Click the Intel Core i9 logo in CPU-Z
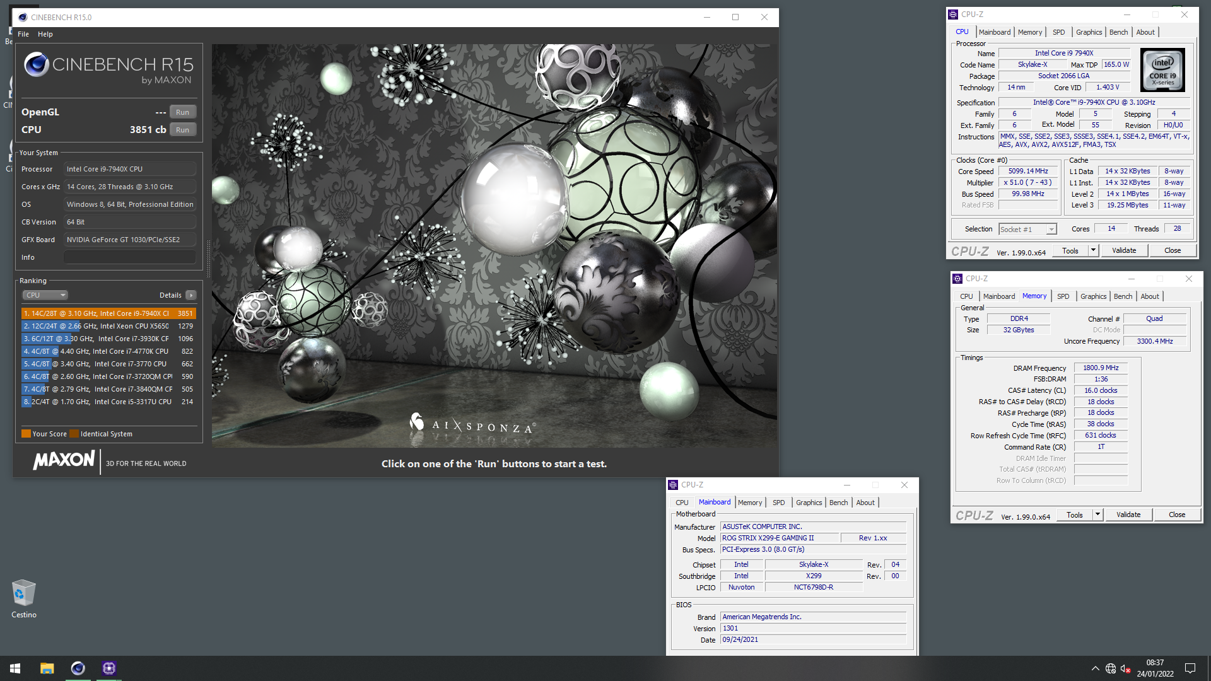The image size is (1211, 681). 1162,71
